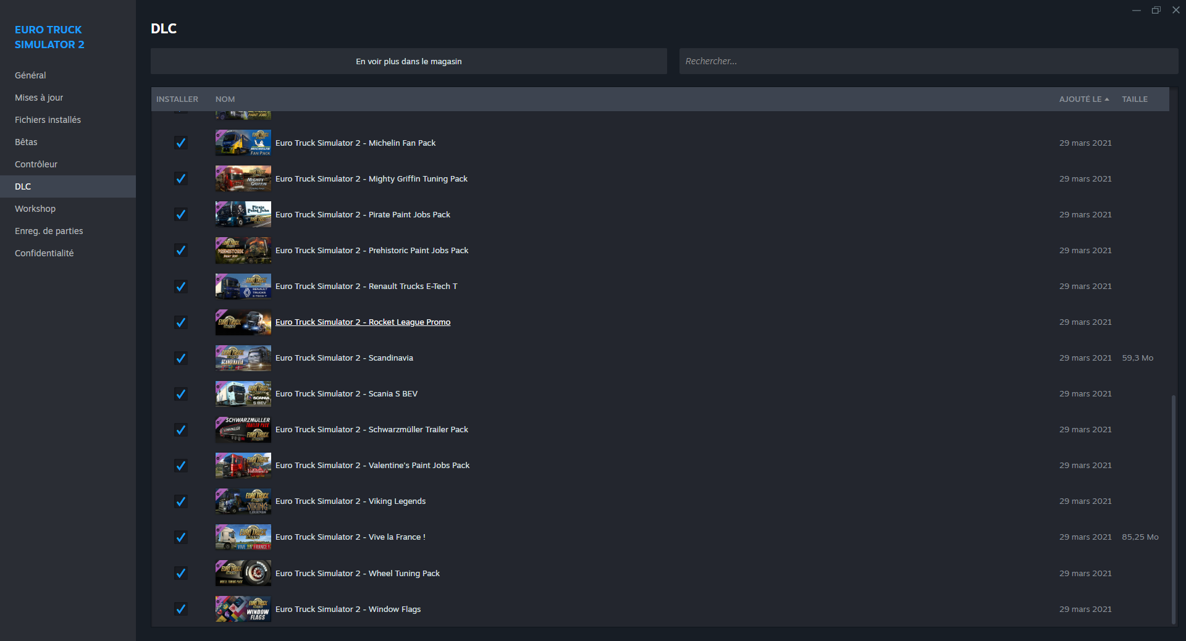Select the Viking Legends DLC thumbnail
1186x641 pixels.
(x=243, y=501)
